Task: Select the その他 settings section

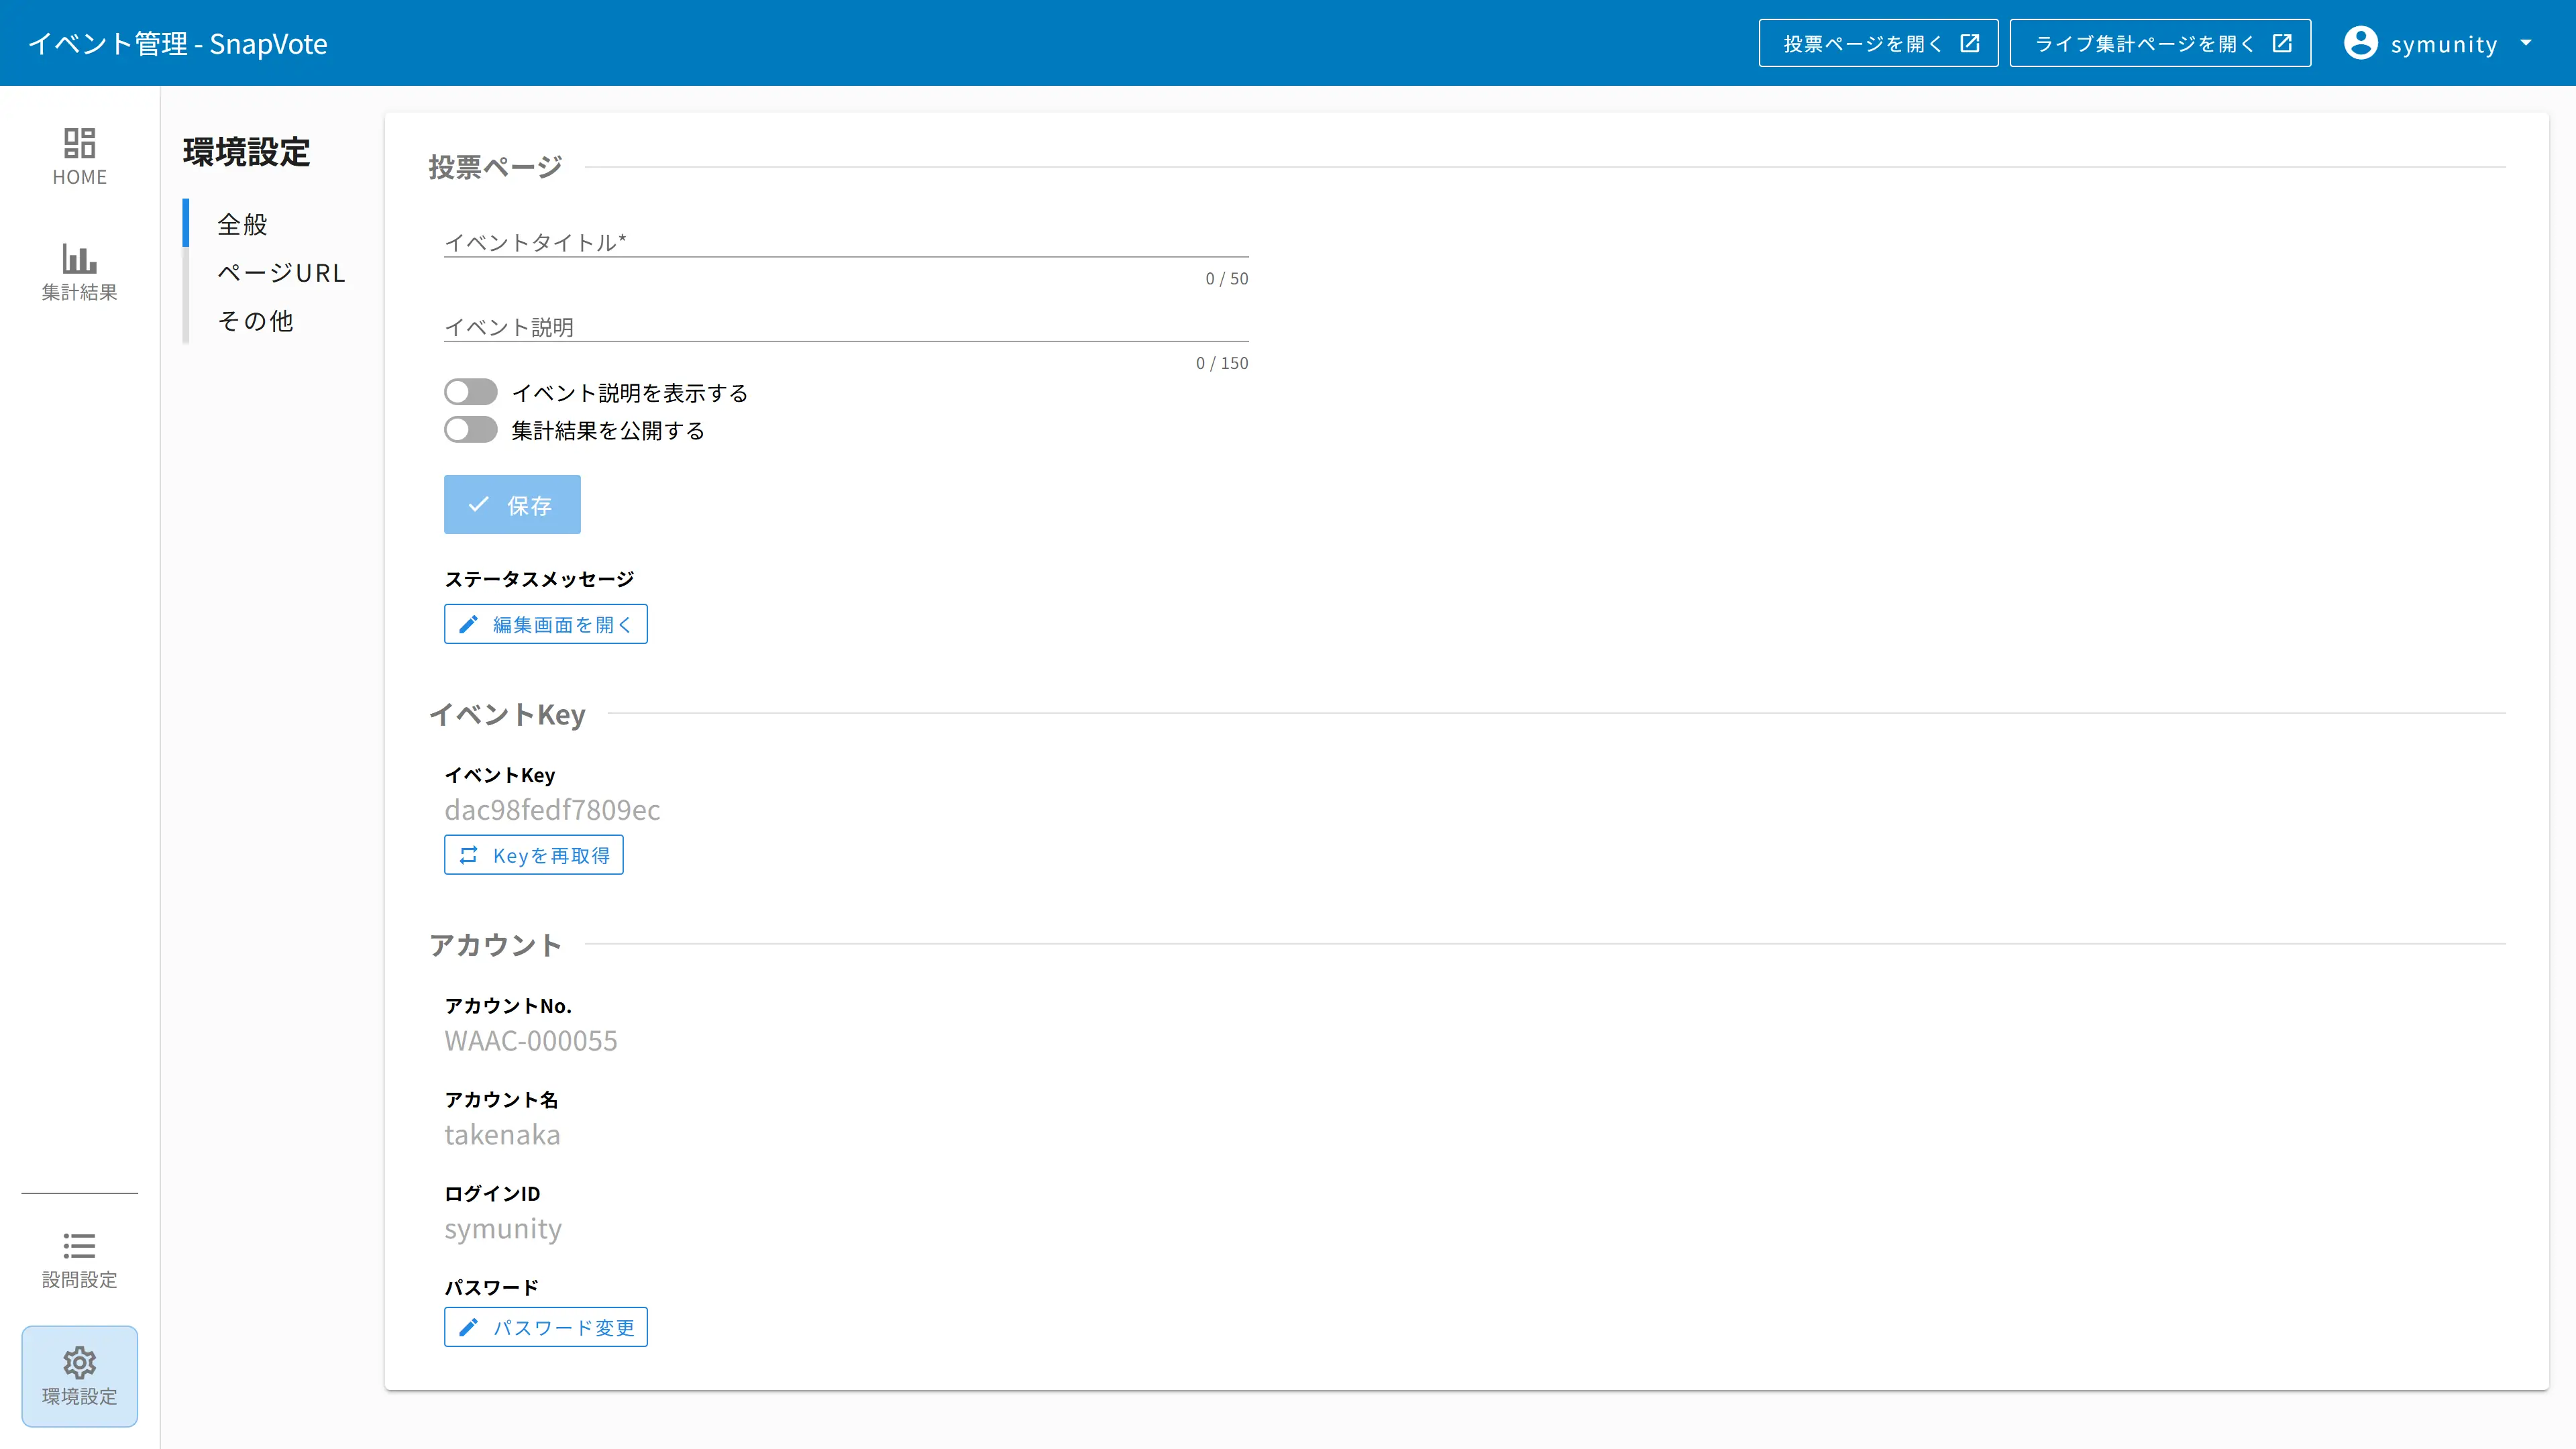Action: coord(255,321)
